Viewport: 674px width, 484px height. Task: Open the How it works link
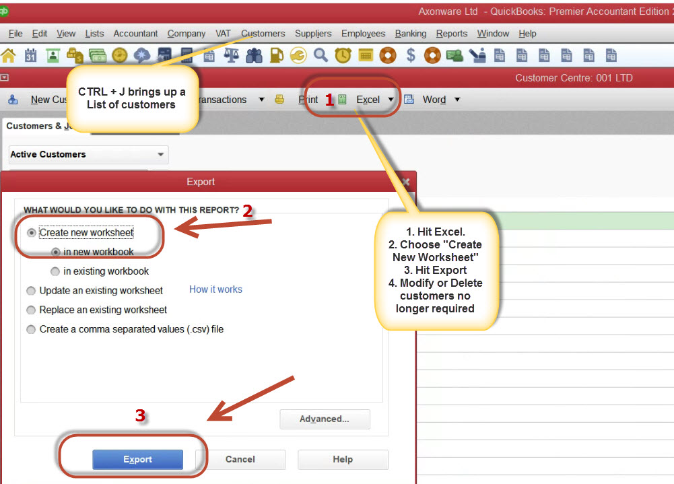pos(215,289)
